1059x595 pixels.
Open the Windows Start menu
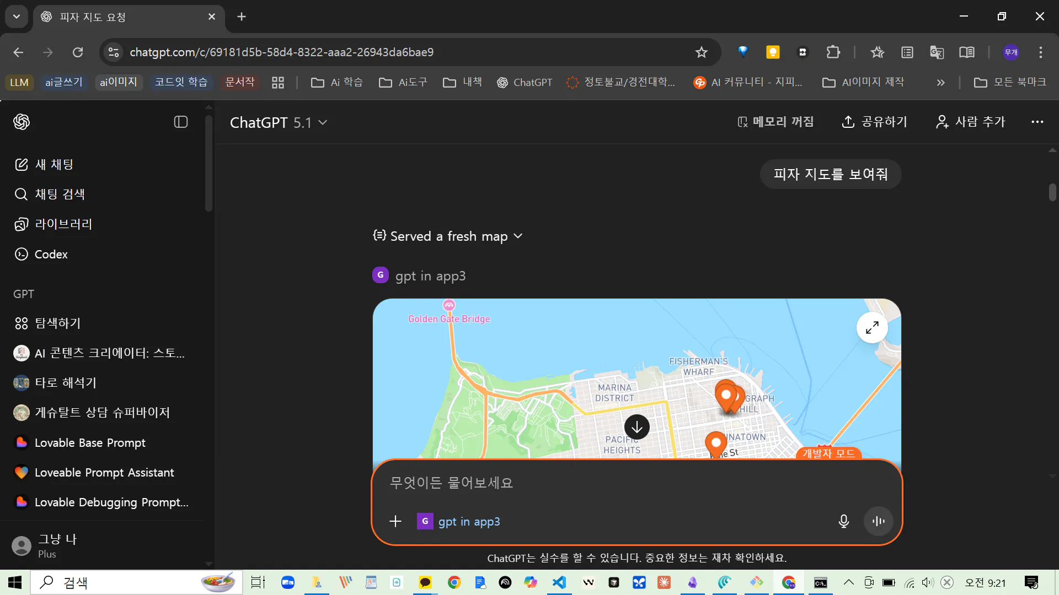[x=15, y=582]
